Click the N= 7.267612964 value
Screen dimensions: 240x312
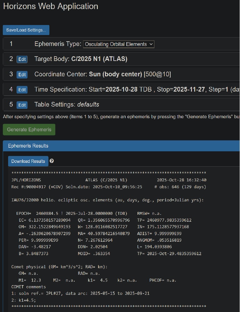[95, 240]
